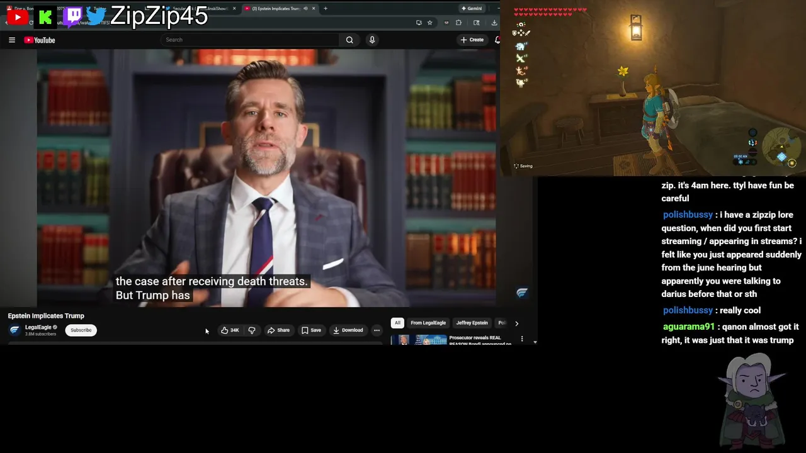
Task: Click the Kick logo in the overlay
Action: pyautogui.click(x=45, y=17)
